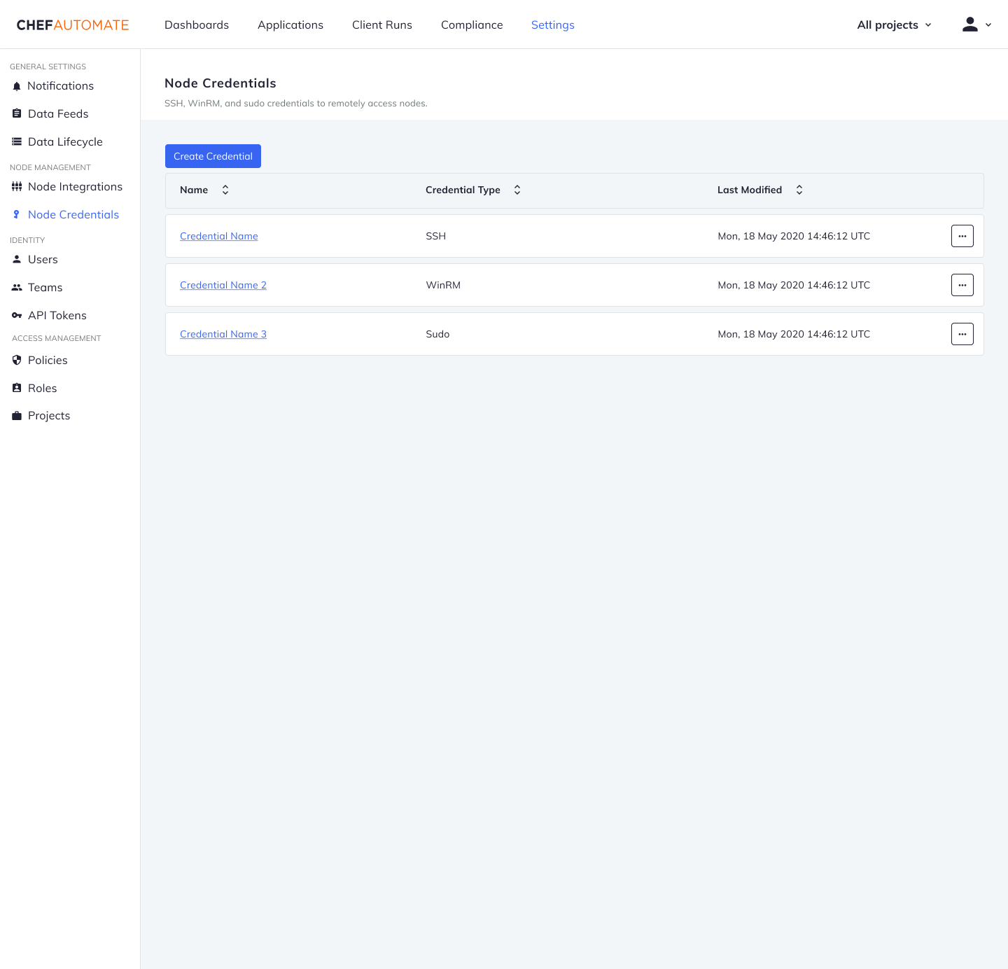This screenshot has height=969, width=1008.
Task: Open the All projects dropdown
Action: coord(894,25)
